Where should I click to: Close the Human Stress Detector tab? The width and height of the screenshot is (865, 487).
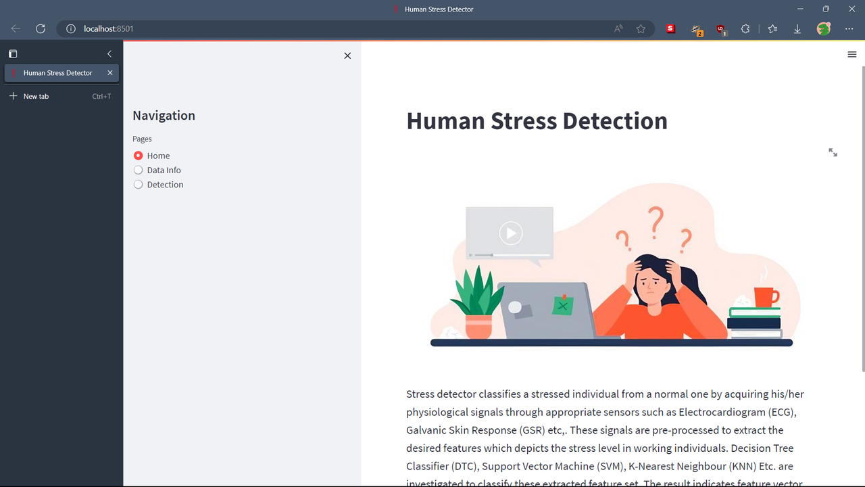click(x=110, y=73)
